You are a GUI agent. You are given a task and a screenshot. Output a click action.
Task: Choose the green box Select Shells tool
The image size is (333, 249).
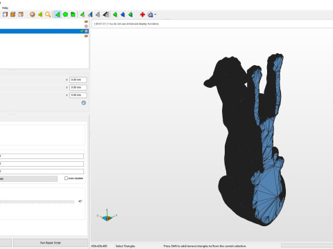click(x=73, y=15)
